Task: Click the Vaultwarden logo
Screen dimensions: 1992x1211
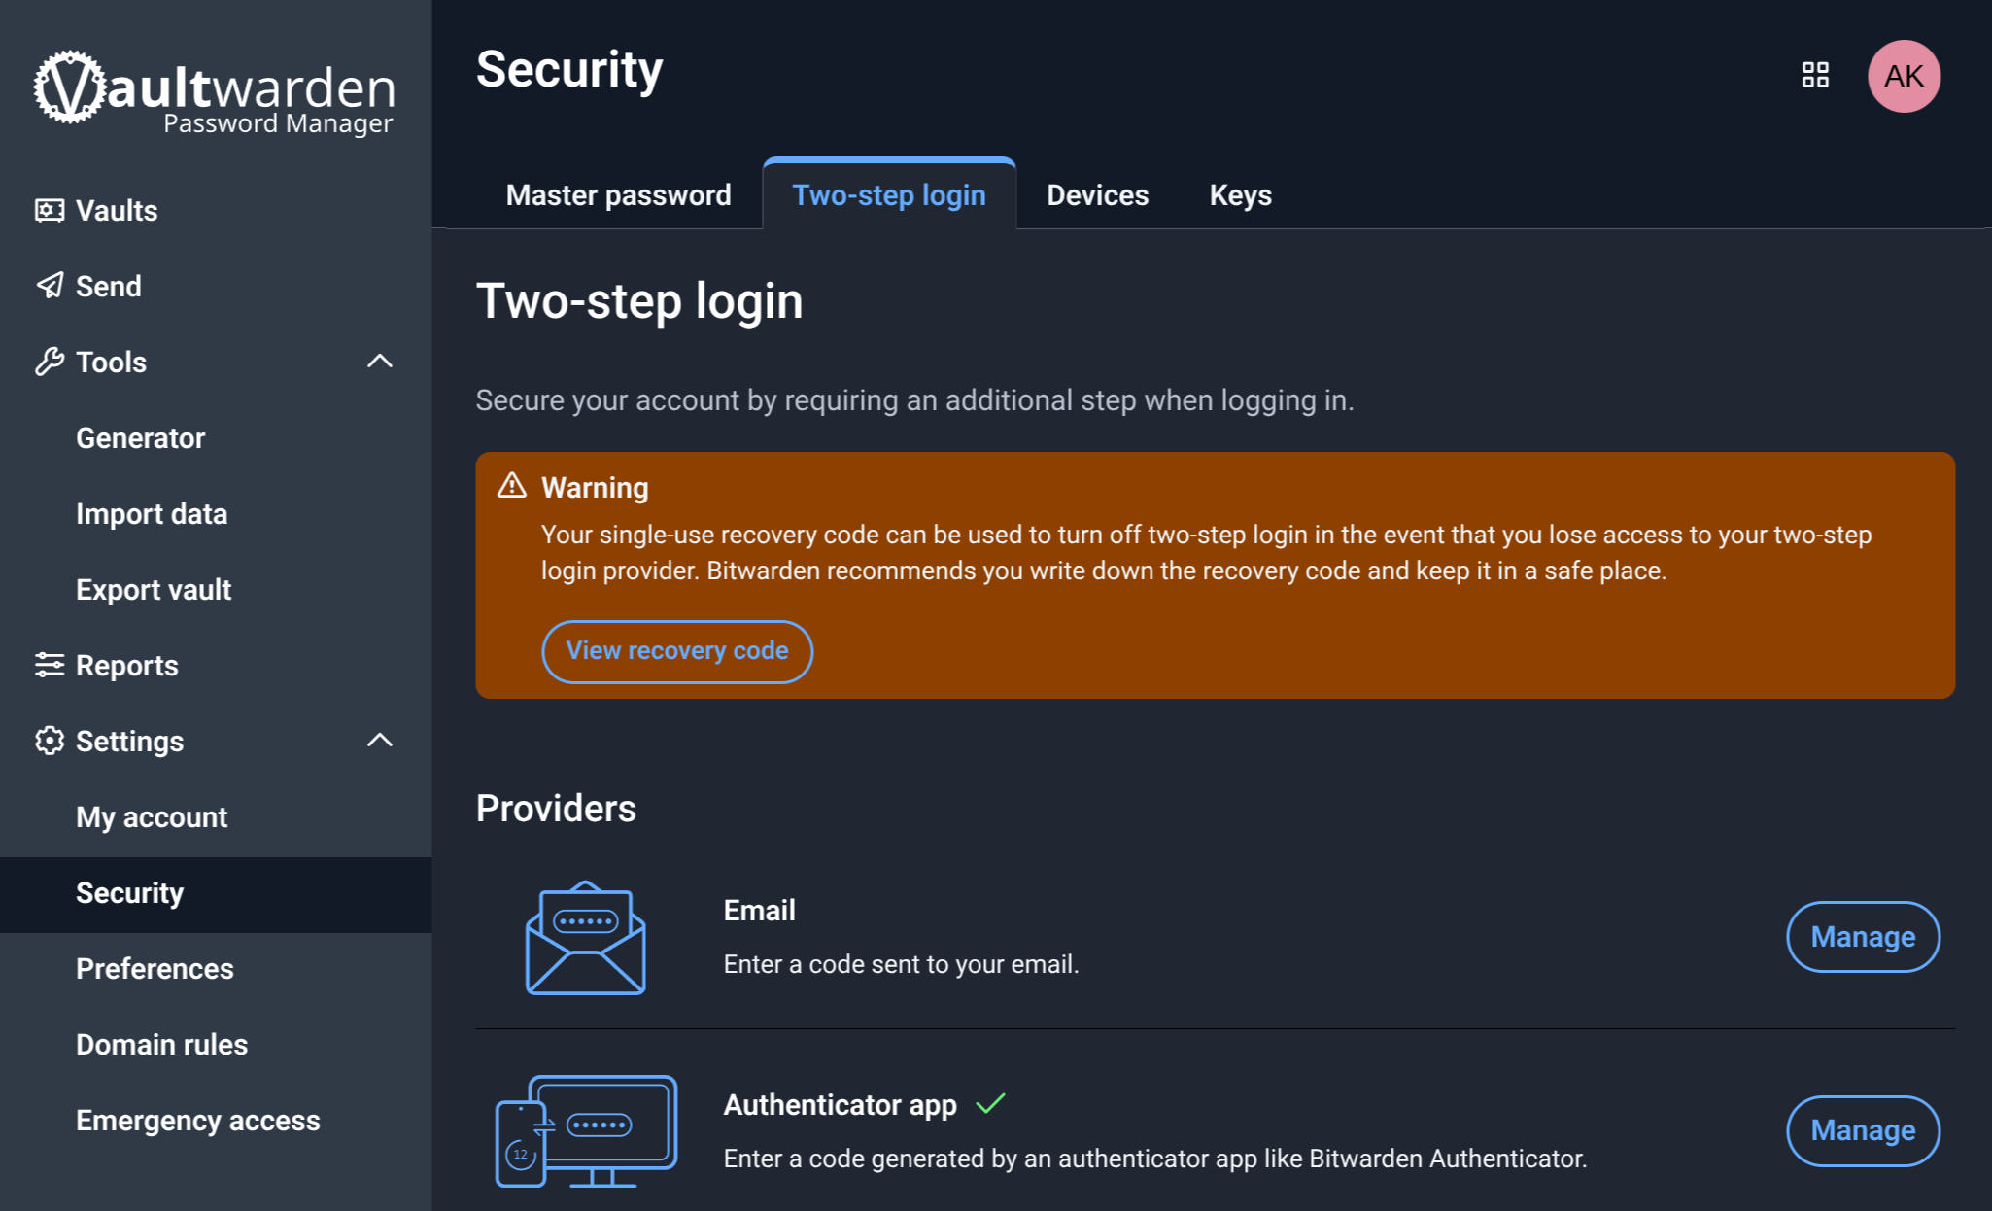Action: point(215,91)
